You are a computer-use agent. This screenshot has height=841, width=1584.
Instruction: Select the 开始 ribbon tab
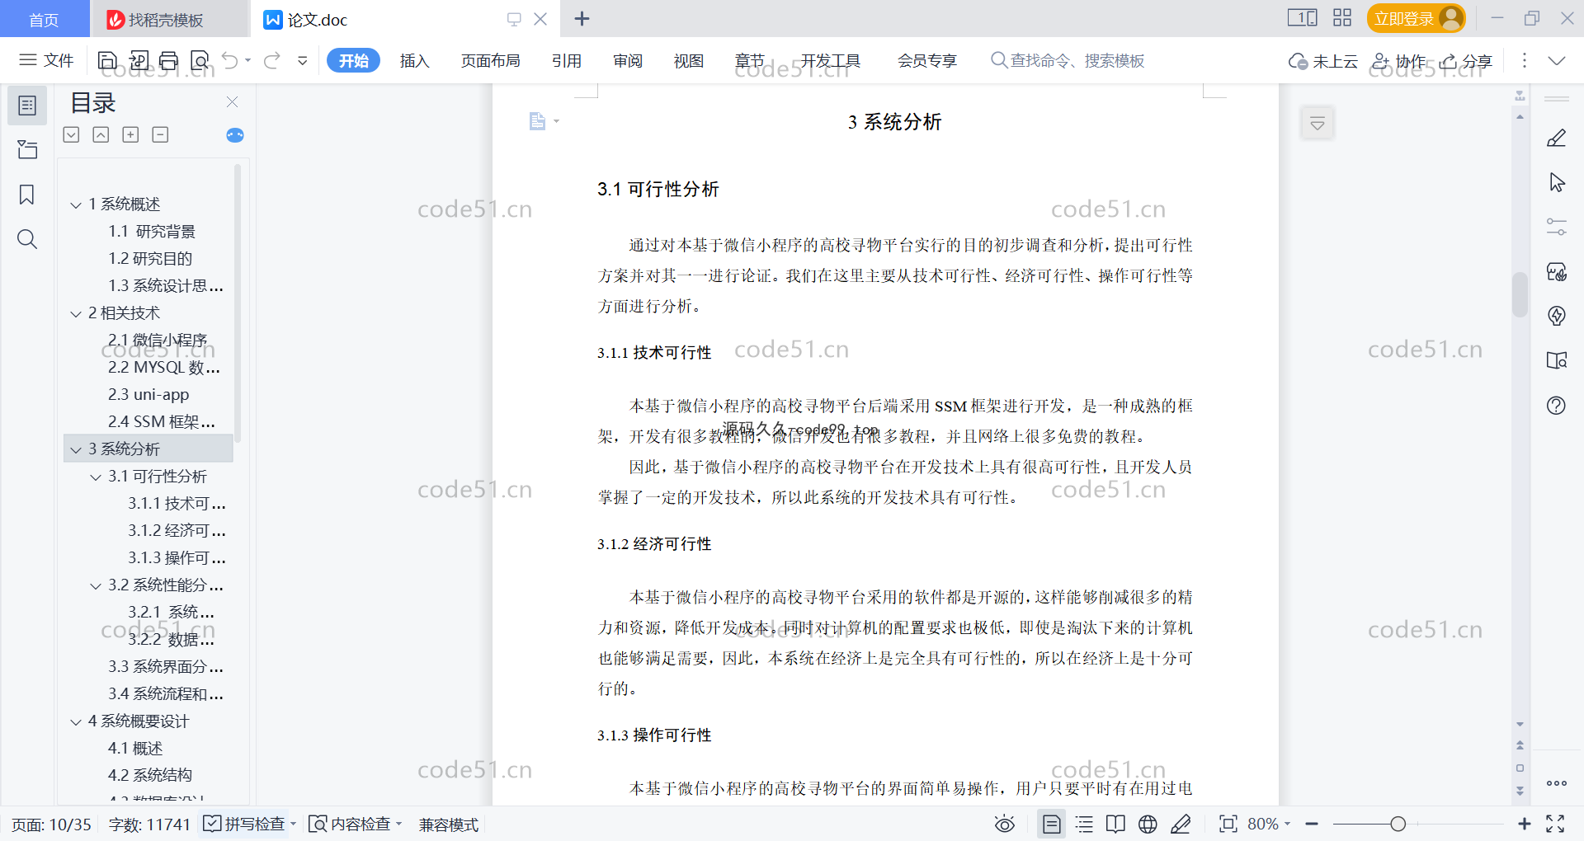tap(354, 60)
